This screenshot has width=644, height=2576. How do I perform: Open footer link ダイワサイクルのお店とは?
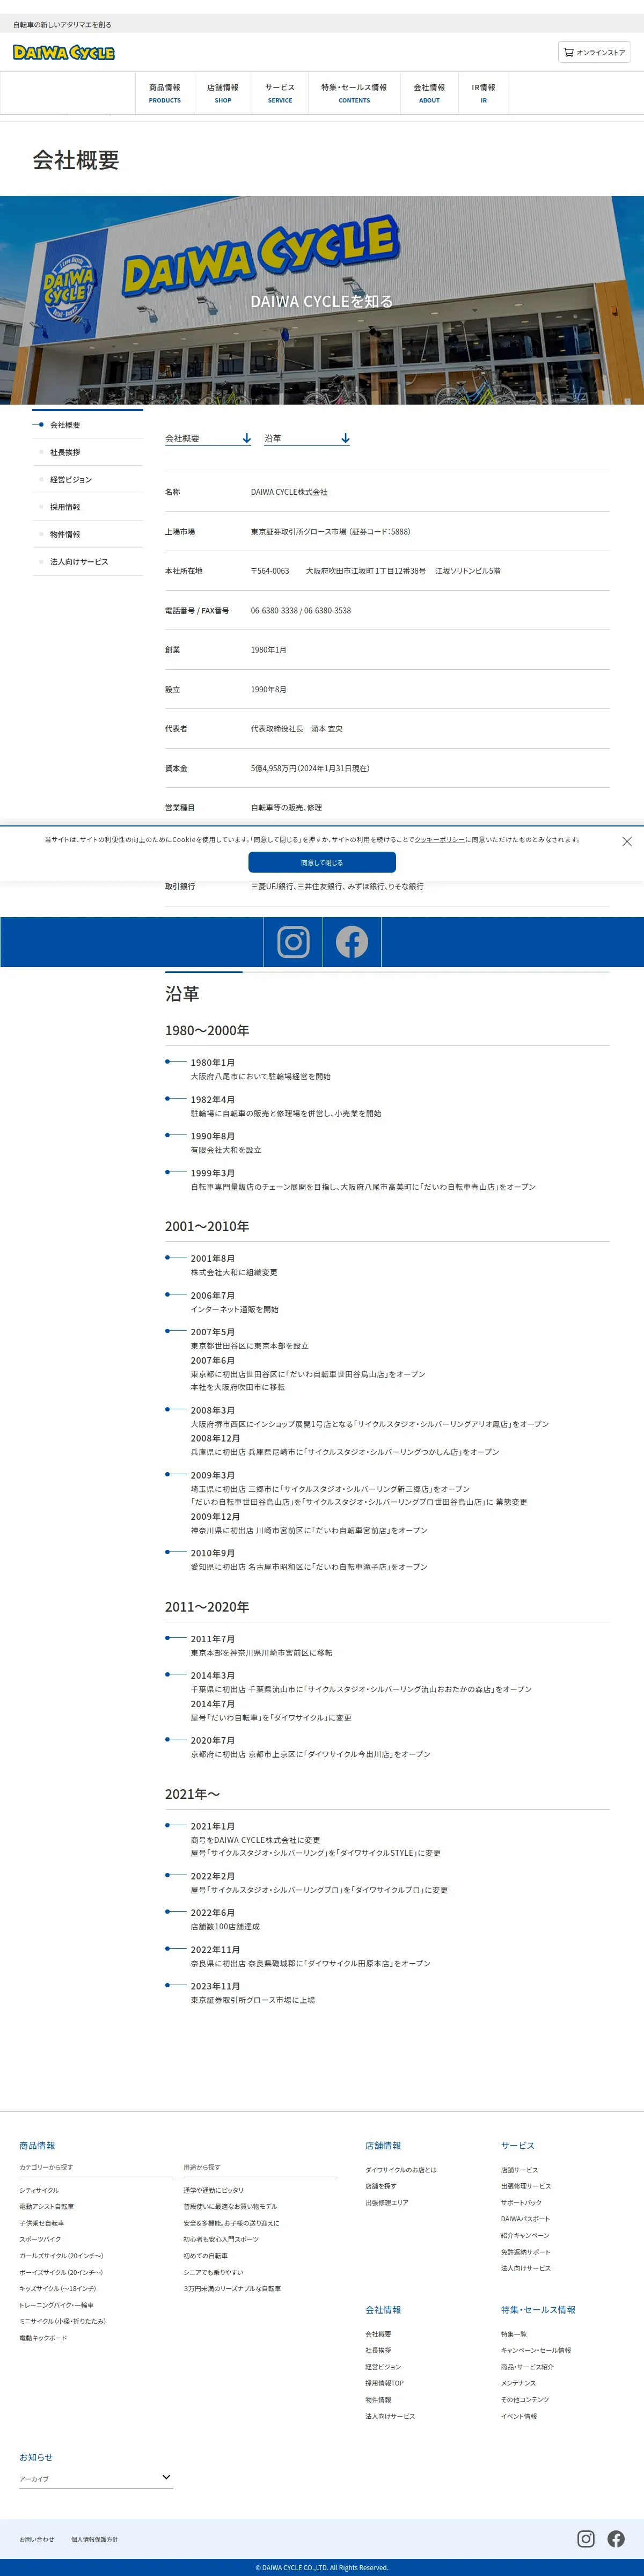(x=401, y=2169)
